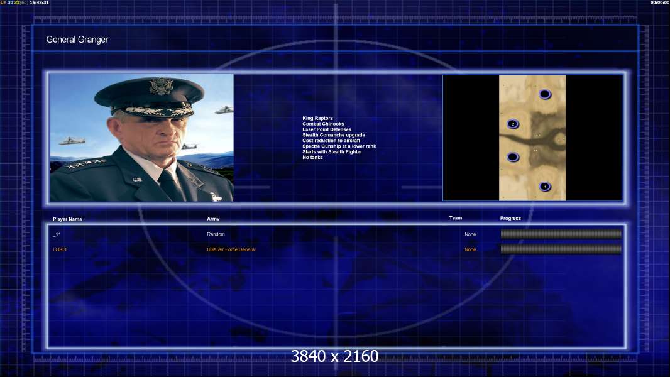The height and width of the screenshot is (377, 670).
Task: Click Starts with Stealth Fighter text
Action: tap(332, 151)
